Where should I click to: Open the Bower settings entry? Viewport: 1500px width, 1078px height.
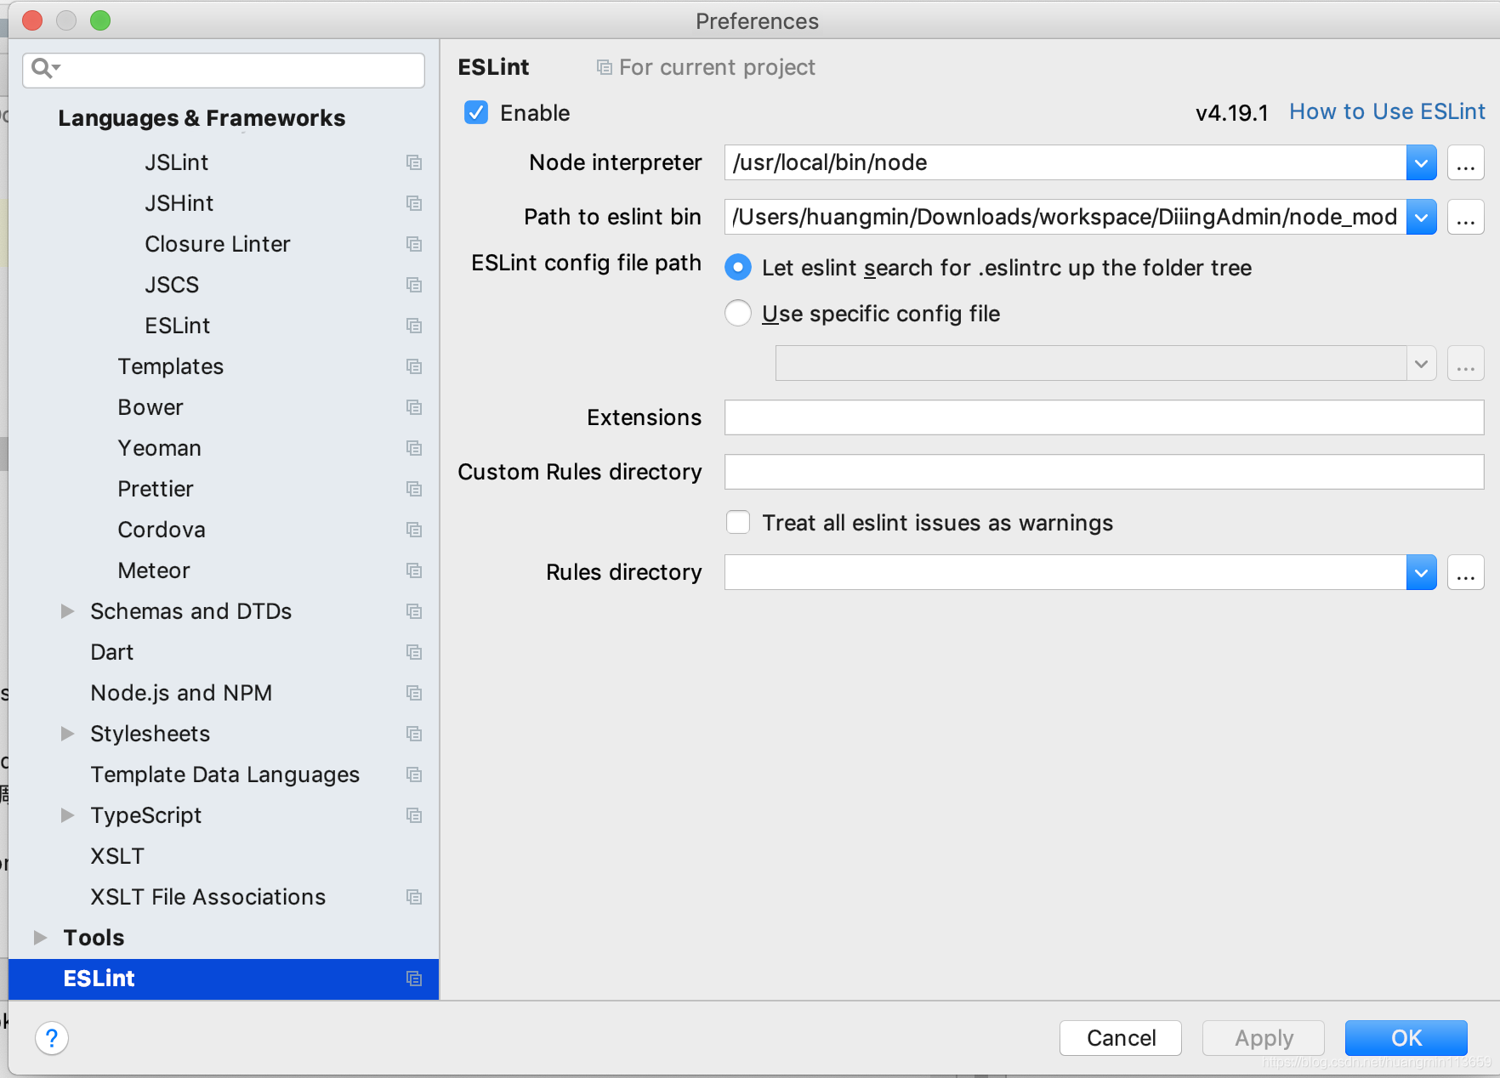click(x=151, y=407)
